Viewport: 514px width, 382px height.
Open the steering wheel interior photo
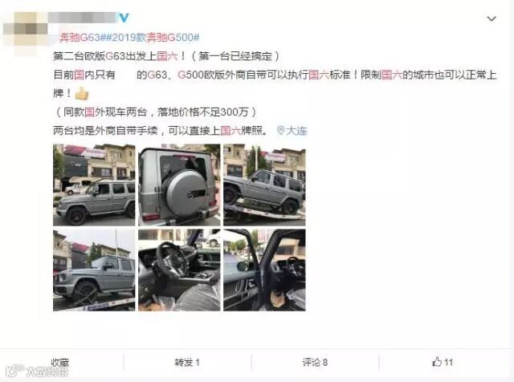(x=179, y=270)
